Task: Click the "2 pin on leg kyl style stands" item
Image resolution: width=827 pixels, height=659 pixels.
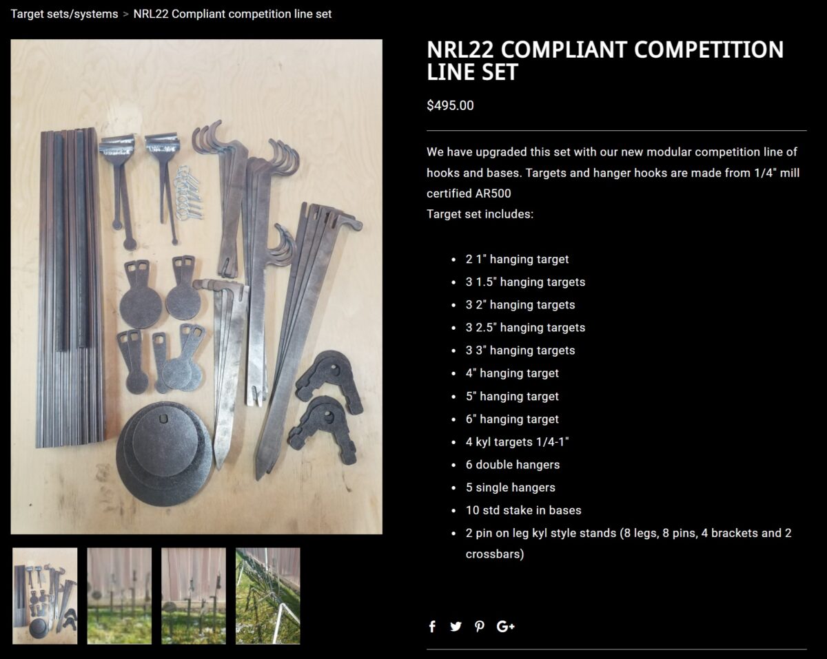Action: (629, 543)
